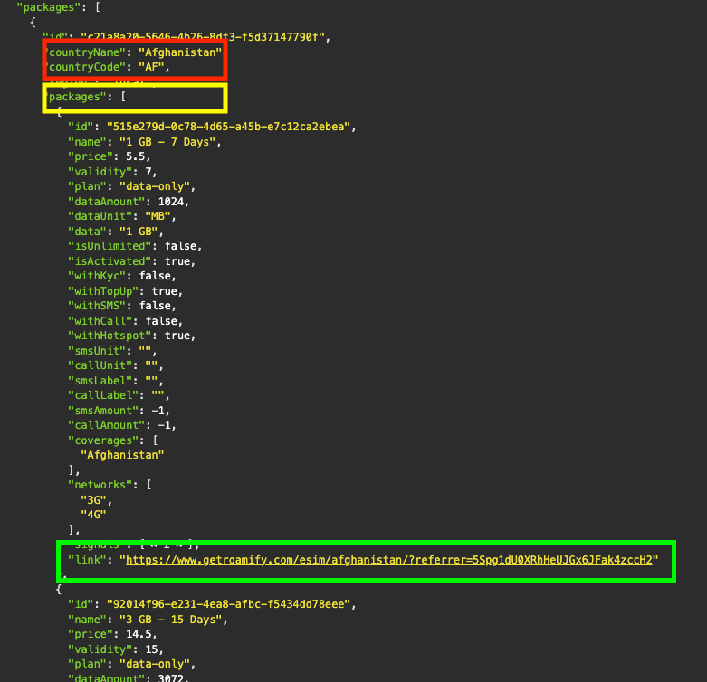The width and height of the screenshot is (707, 682).
Task: Select the id starting with 515e279d
Action: (231, 127)
